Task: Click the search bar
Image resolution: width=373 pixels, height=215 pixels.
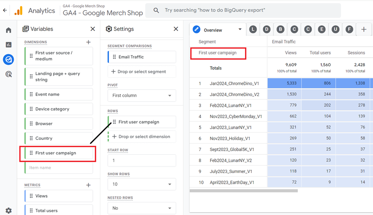Action: (243, 10)
